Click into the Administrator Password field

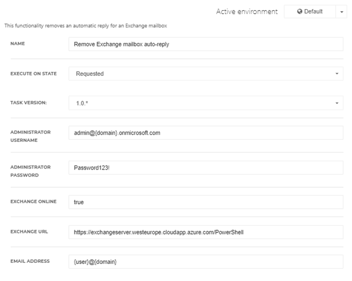(x=206, y=167)
